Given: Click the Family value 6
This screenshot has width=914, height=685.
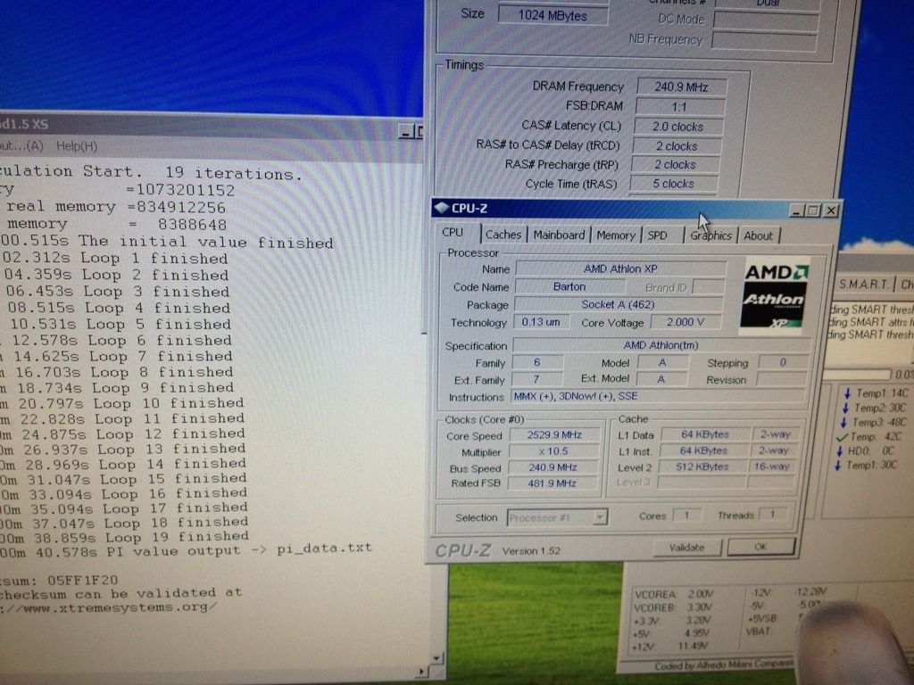Looking at the screenshot, I should pos(537,362).
